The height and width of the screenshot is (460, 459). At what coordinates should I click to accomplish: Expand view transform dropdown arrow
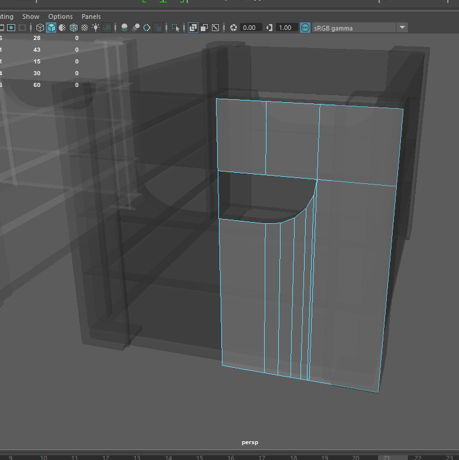pos(402,28)
